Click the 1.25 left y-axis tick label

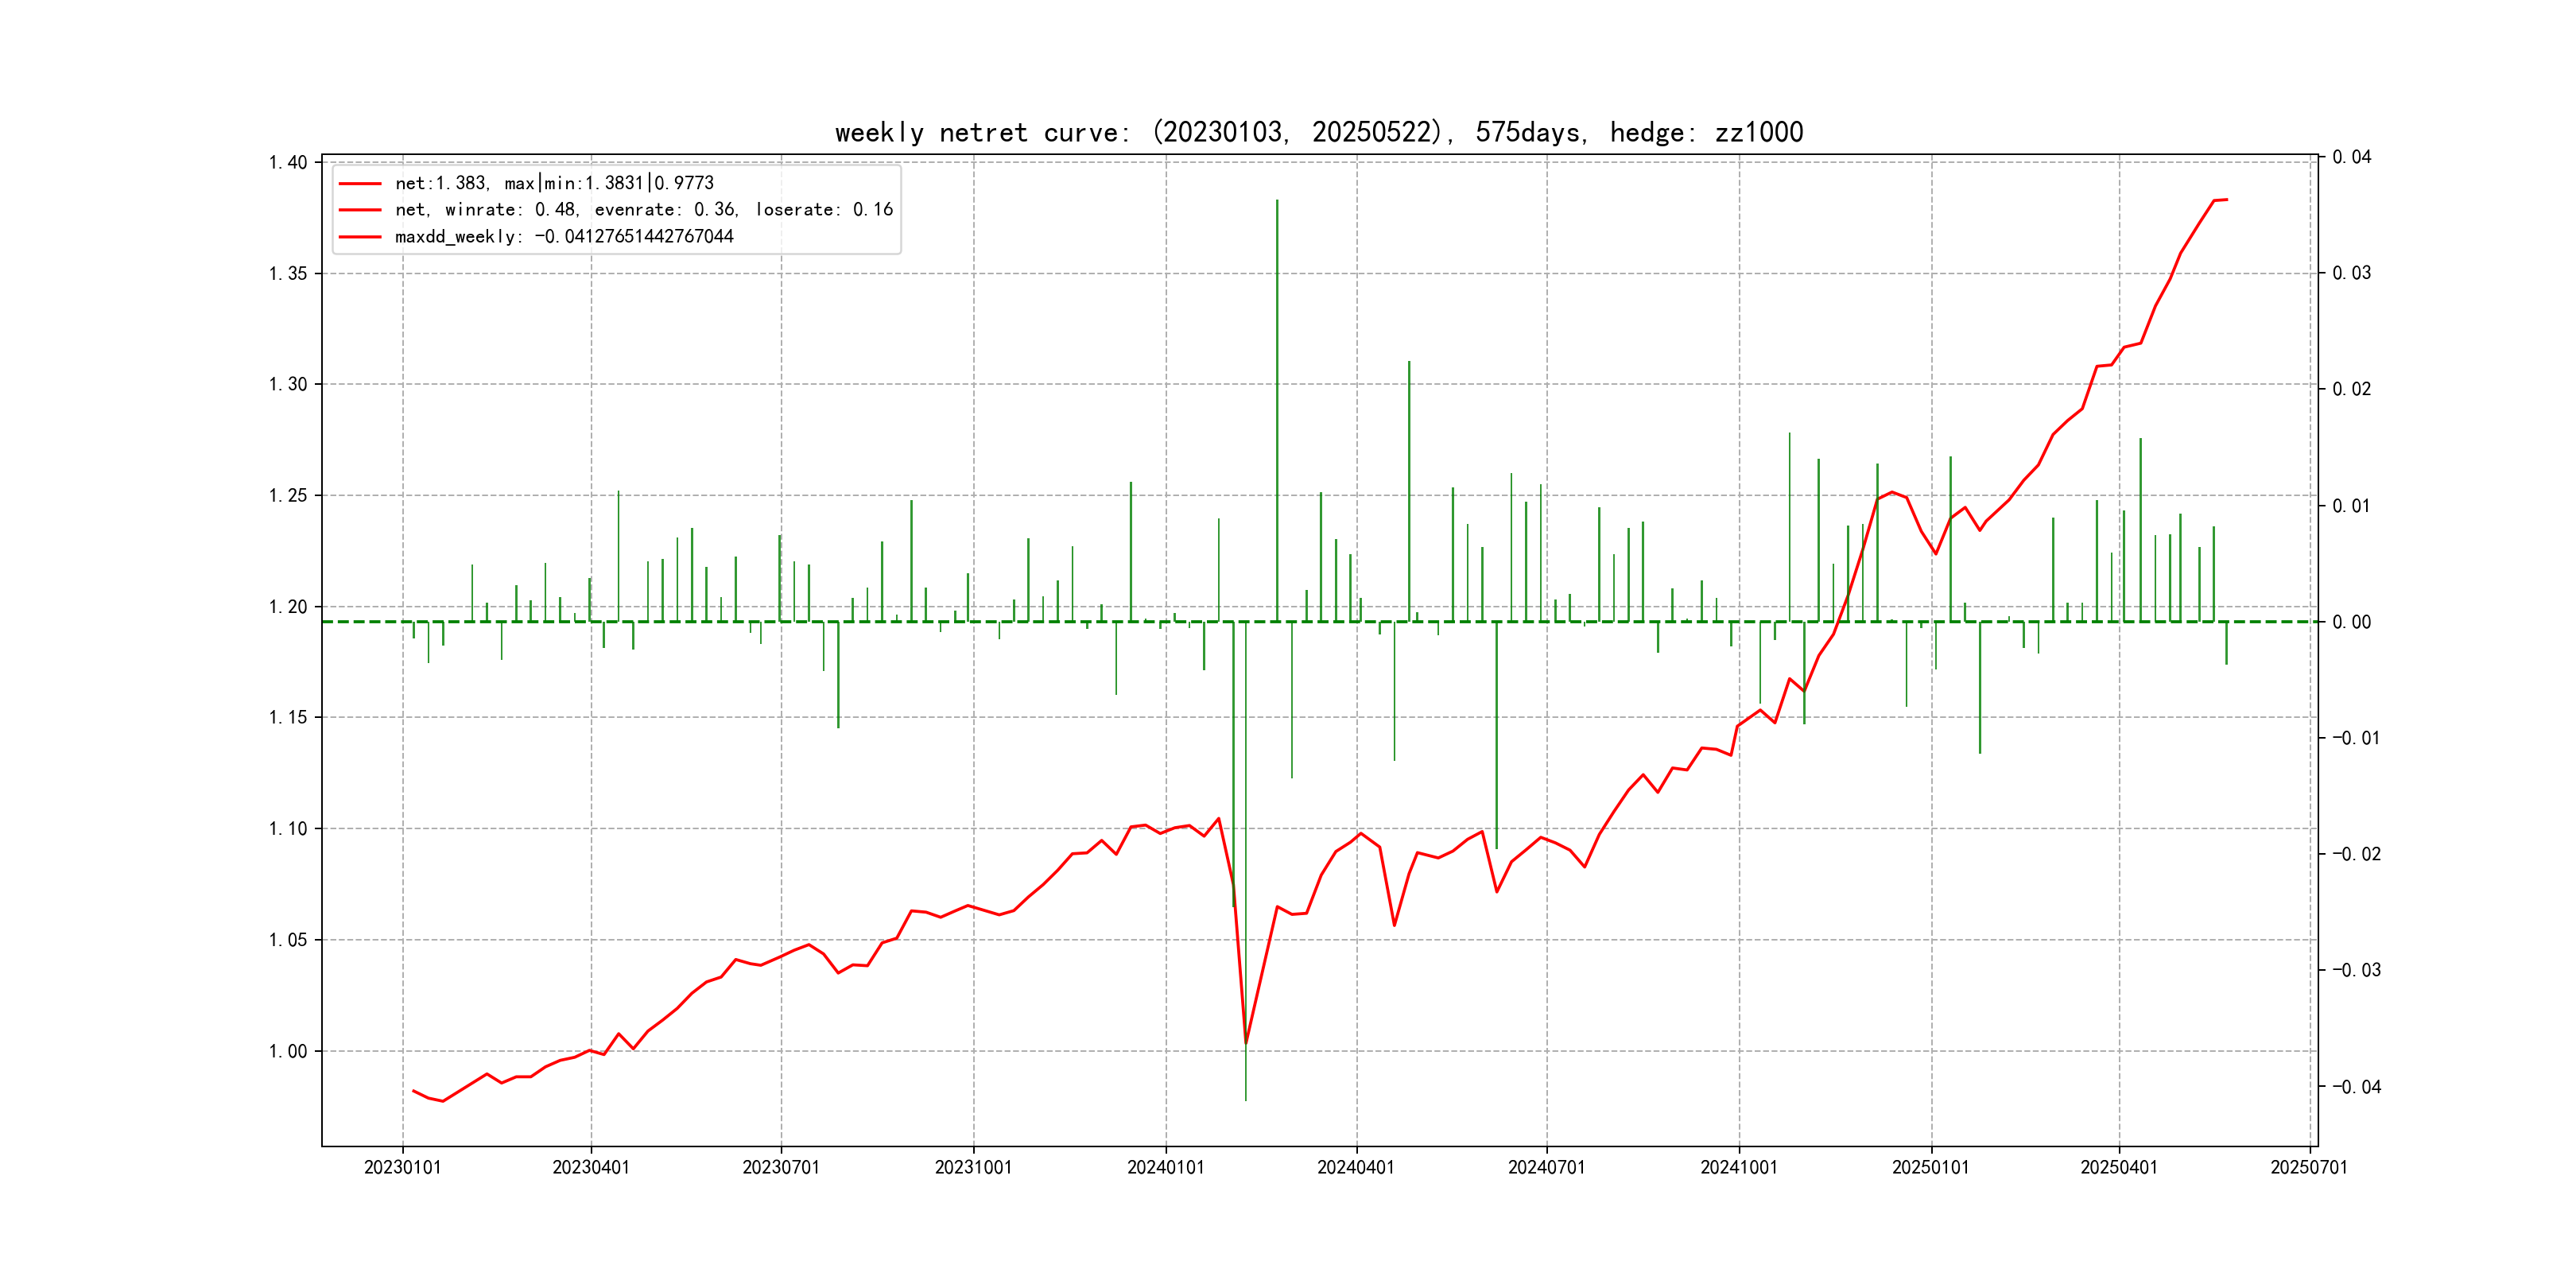point(288,495)
